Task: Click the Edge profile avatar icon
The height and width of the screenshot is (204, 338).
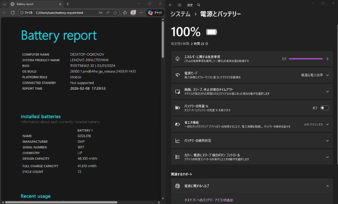Action: coord(133,12)
